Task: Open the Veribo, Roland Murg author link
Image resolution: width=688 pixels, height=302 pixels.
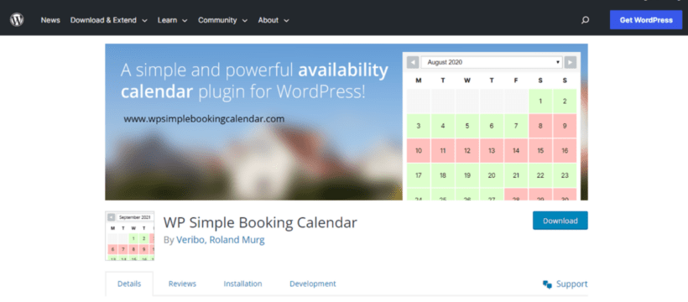Action: coord(221,240)
